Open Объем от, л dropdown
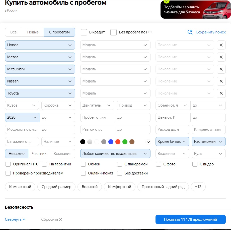 tap(173, 105)
